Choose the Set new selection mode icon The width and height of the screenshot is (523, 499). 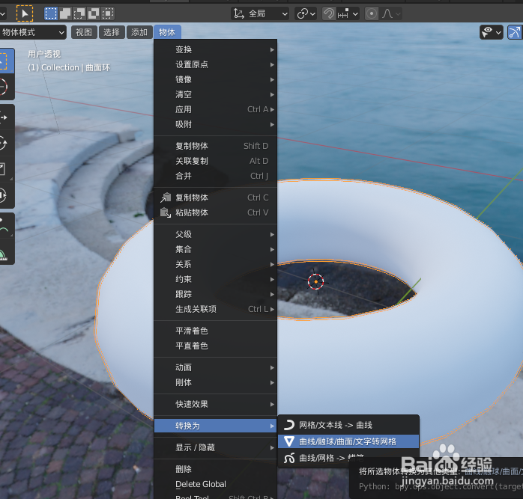(51, 13)
